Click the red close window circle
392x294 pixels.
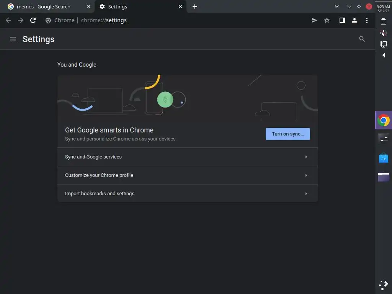(369, 7)
